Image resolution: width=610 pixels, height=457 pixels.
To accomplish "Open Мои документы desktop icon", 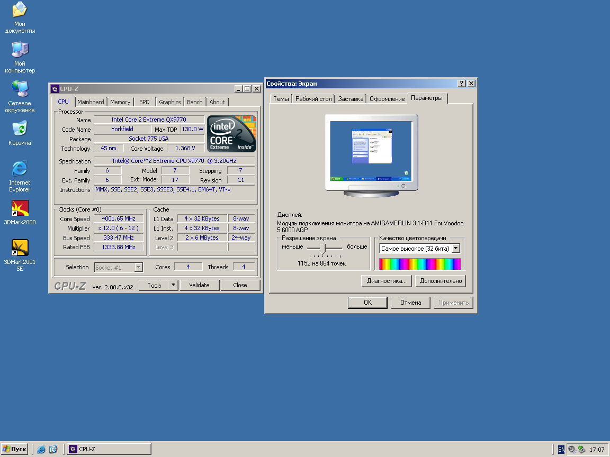I will tap(20, 17).
